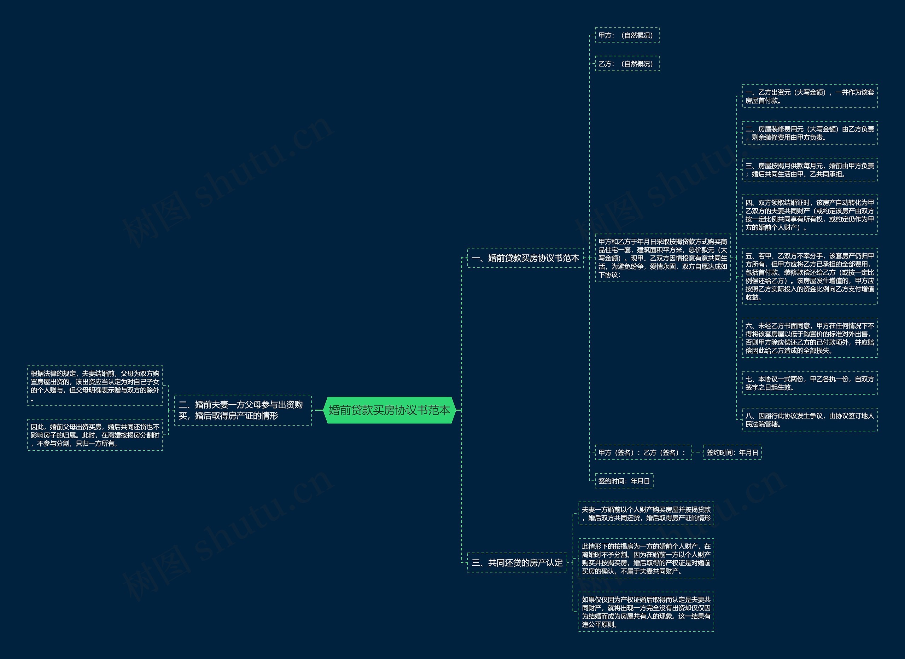Click node 此情形下的按揭房为一方的婚前个人财产
The image size is (905, 659).
[646, 559]
